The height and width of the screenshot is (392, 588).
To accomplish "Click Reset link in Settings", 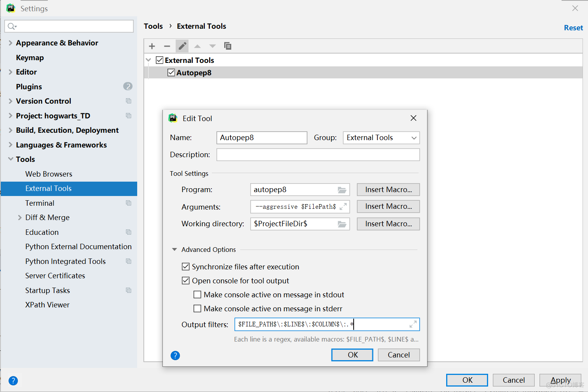I will (x=573, y=28).
